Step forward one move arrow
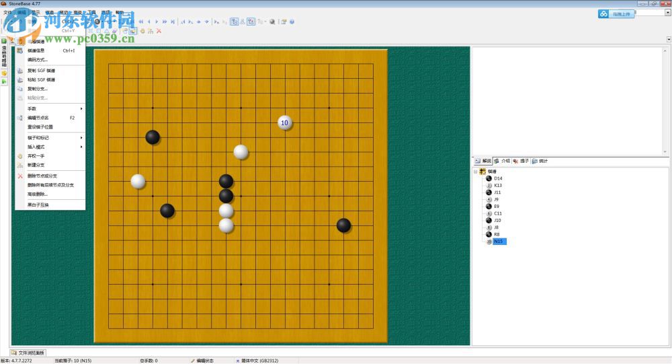672x364 pixels. pyautogui.click(x=157, y=22)
